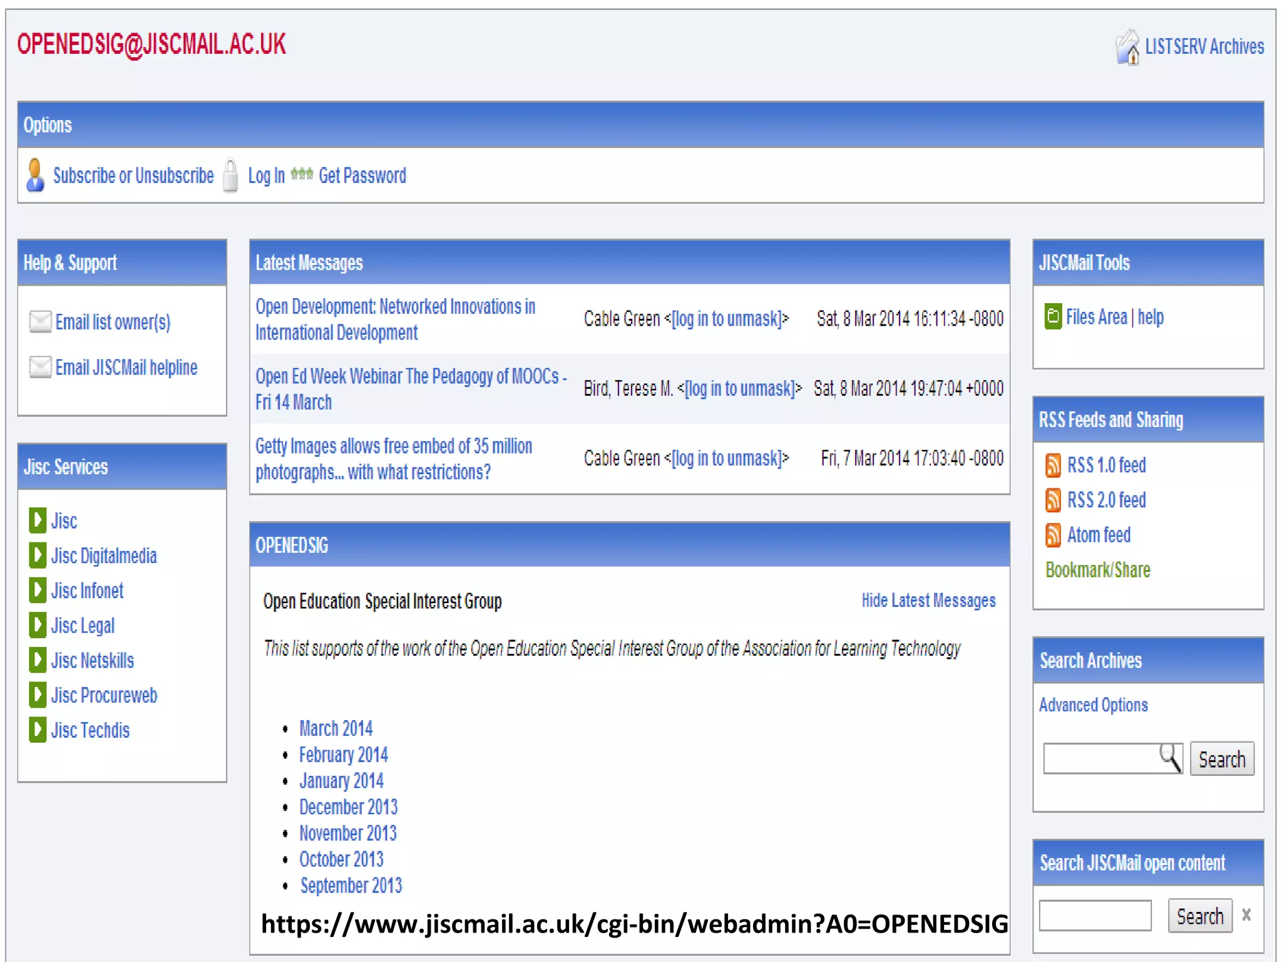
Task: Open the February 2014 archive
Action: 344,755
